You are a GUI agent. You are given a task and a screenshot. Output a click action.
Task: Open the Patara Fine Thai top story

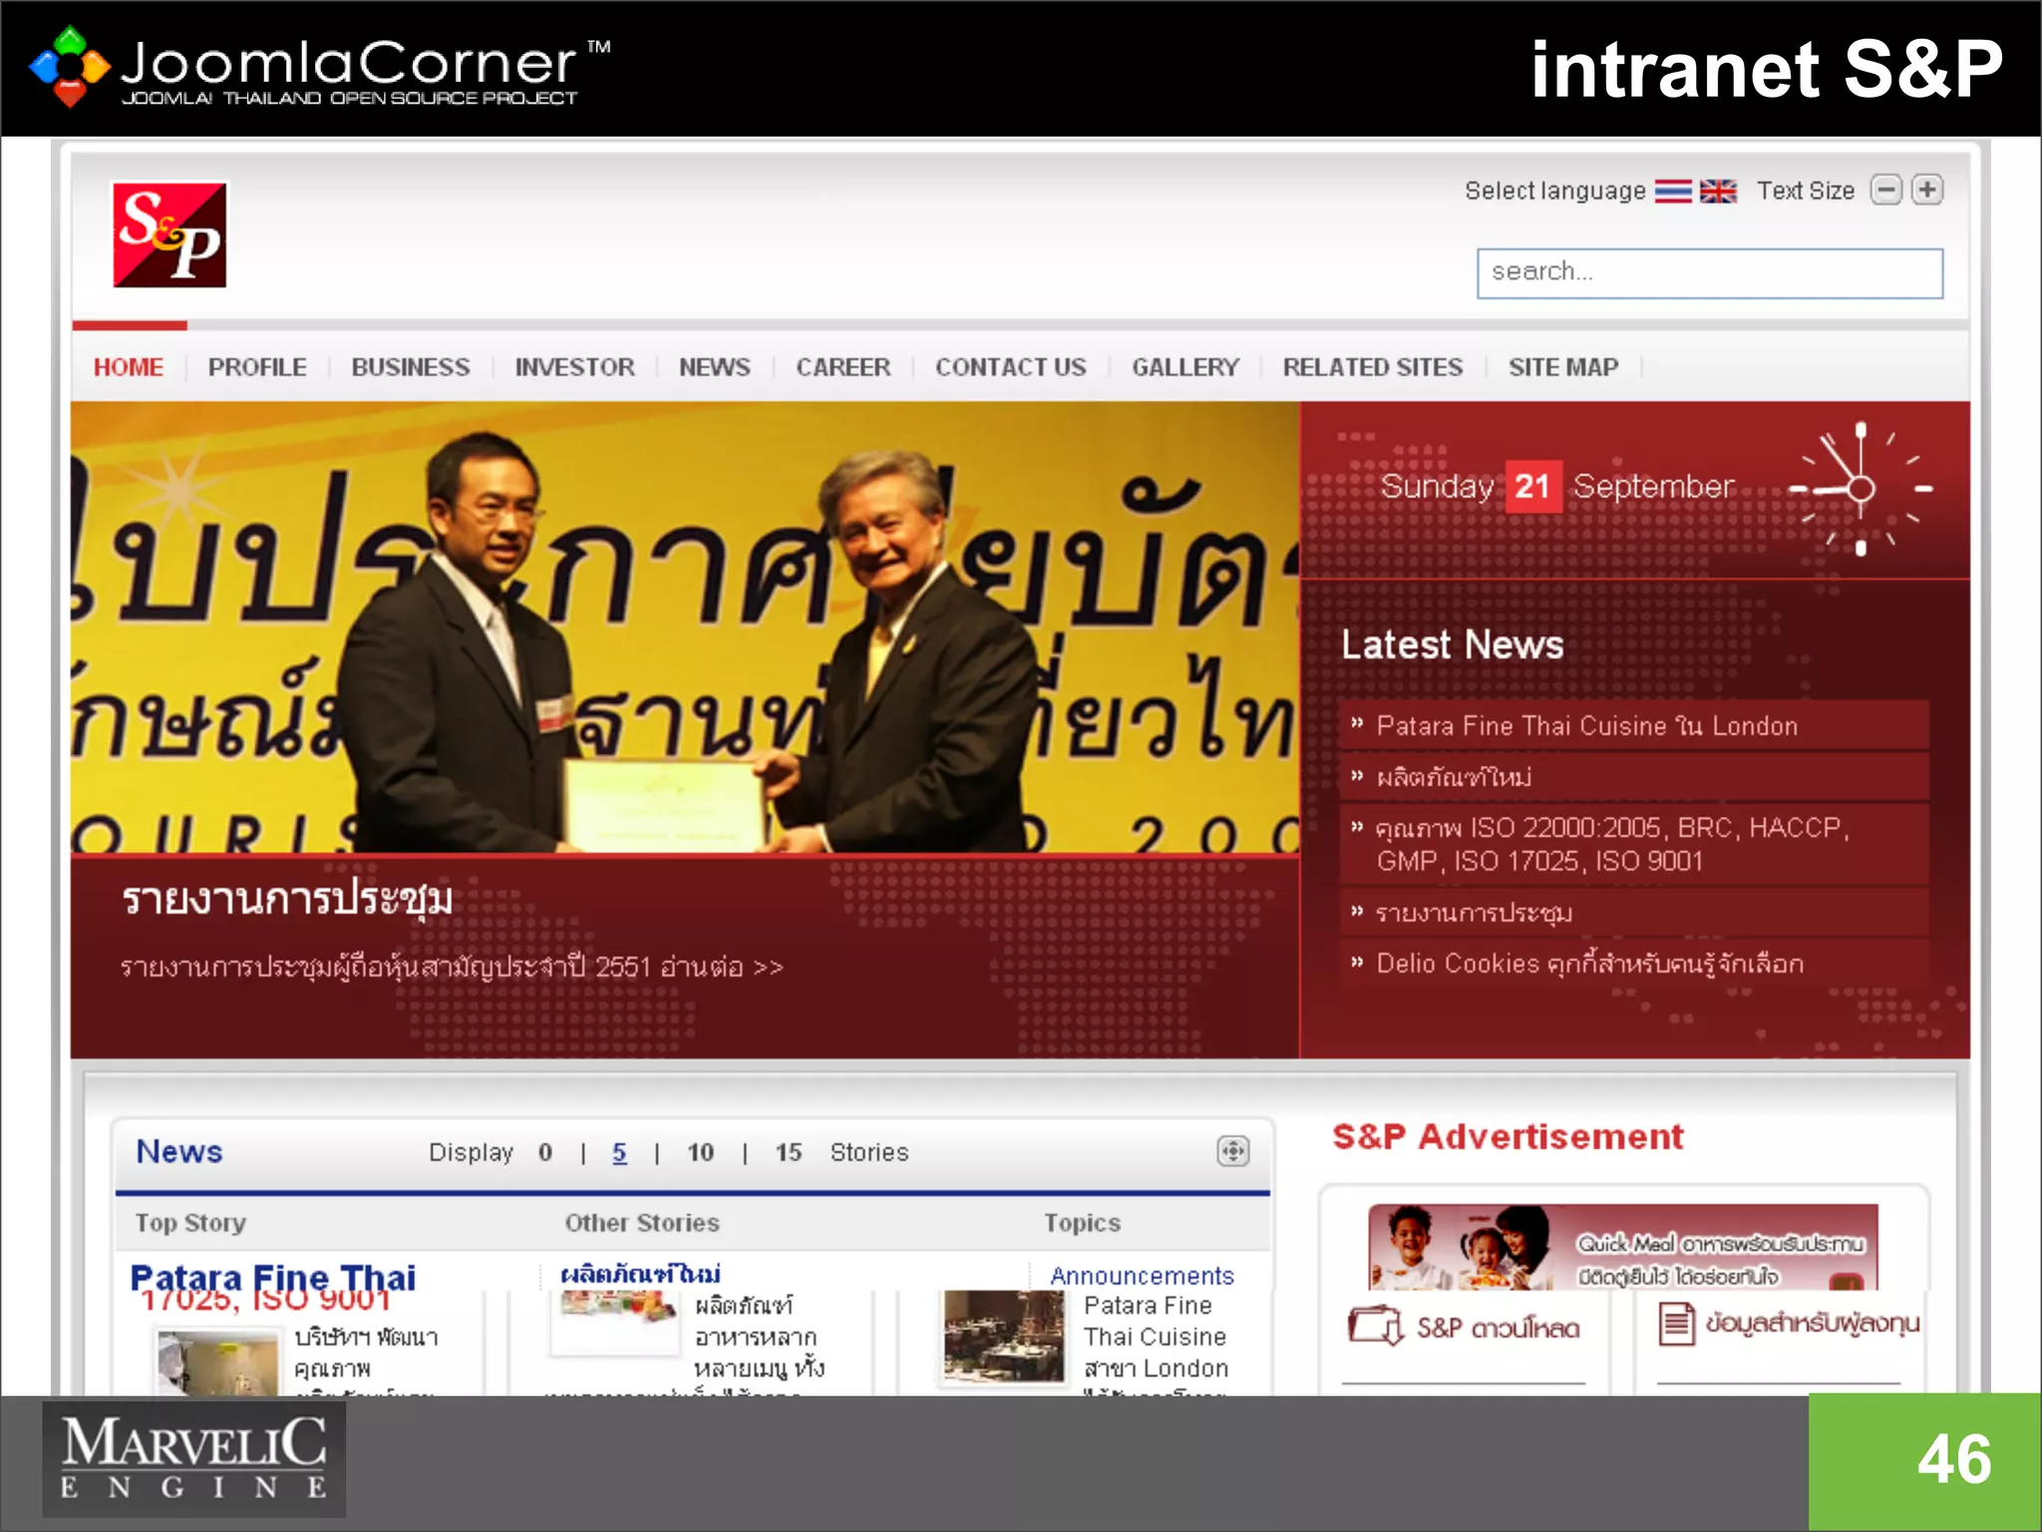272,1278
